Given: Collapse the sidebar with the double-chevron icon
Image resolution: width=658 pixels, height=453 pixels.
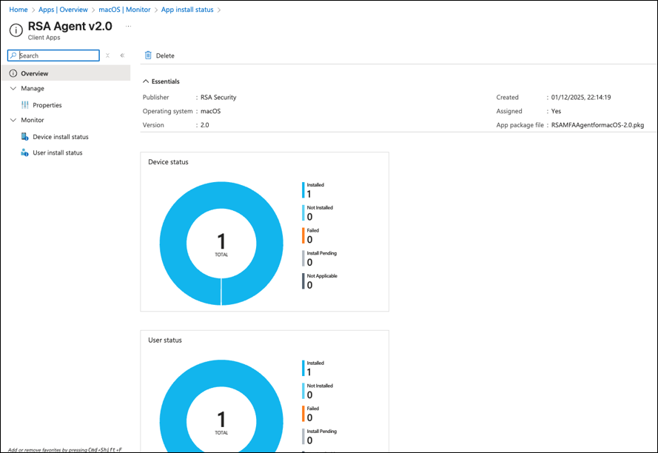Looking at the screenshot, I should click(x=122, y=56).
